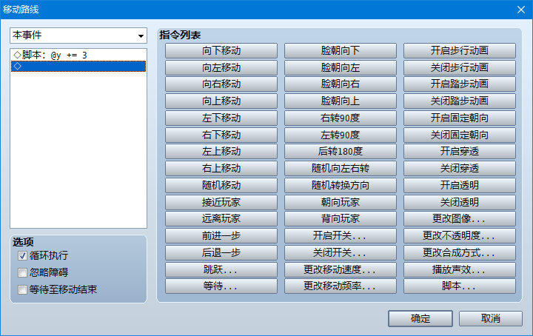Click the 向上移动 command button
The height and width of the screenshot is (336, 533).
click(221, 101)
